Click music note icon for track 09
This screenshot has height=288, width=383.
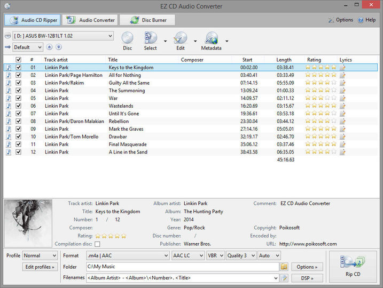9,129
